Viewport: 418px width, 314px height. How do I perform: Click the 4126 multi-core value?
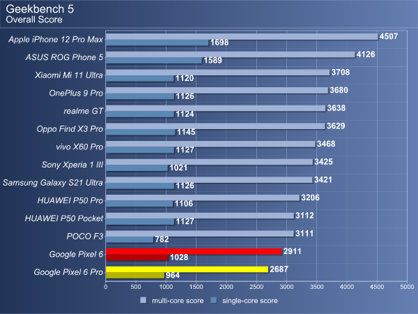tap(366, 54)
